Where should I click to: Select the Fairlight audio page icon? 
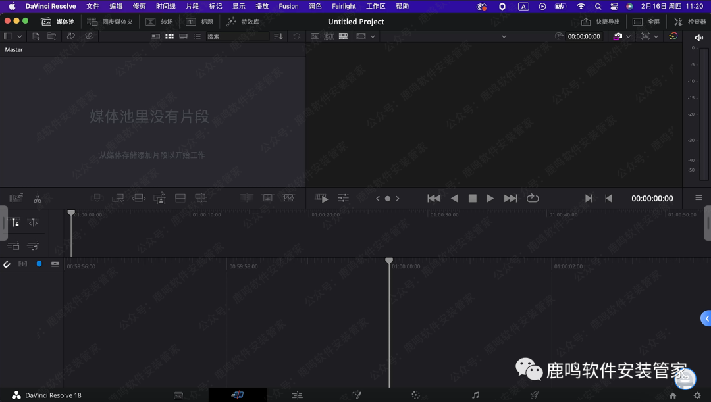(475, 395)
